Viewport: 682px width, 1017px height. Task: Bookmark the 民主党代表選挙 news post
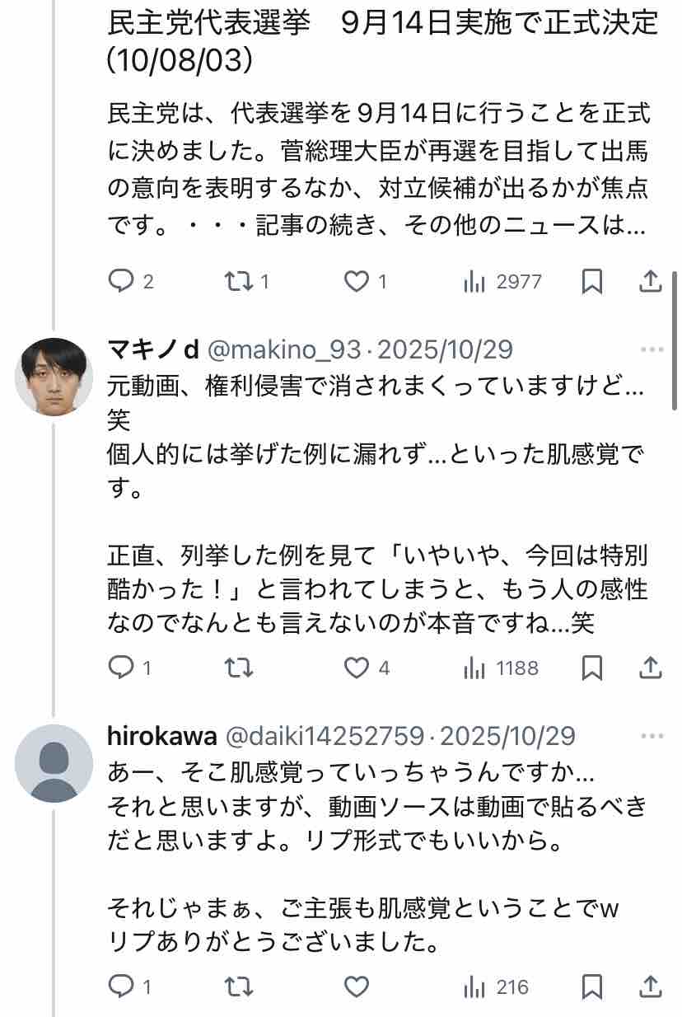click(x=591, y=282)
